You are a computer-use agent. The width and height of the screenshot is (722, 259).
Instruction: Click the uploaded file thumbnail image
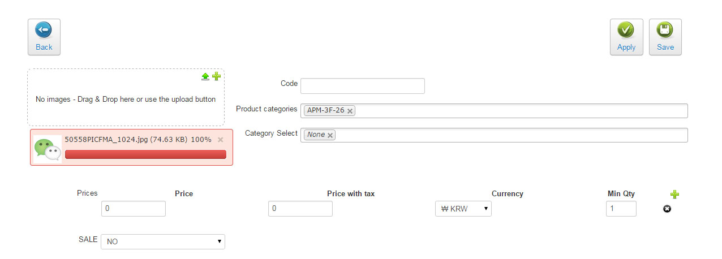click(48, 149)
